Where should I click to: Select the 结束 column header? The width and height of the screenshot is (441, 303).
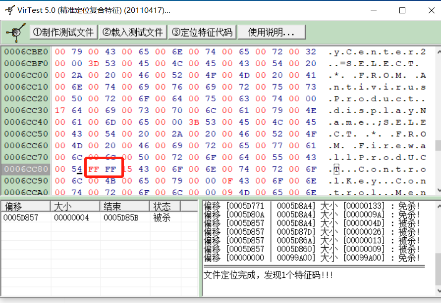(124, 207)
